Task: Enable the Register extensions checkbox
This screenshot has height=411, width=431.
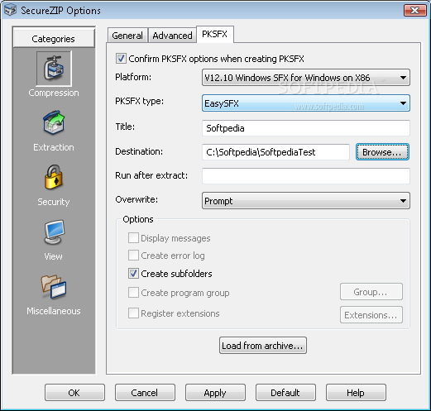Action: (x=133, y=313)
